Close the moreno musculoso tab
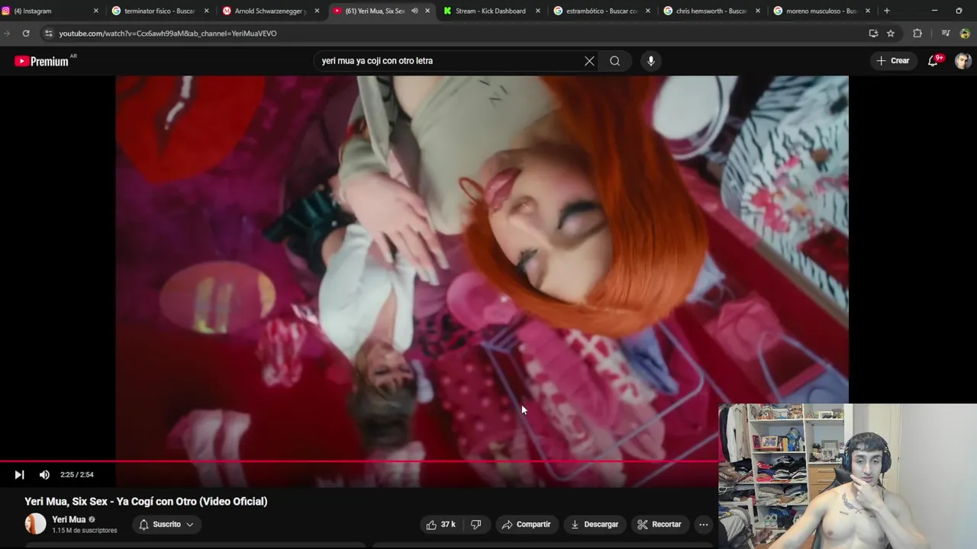The height and width of the screenshot is (549, 977). click(867, 11)
